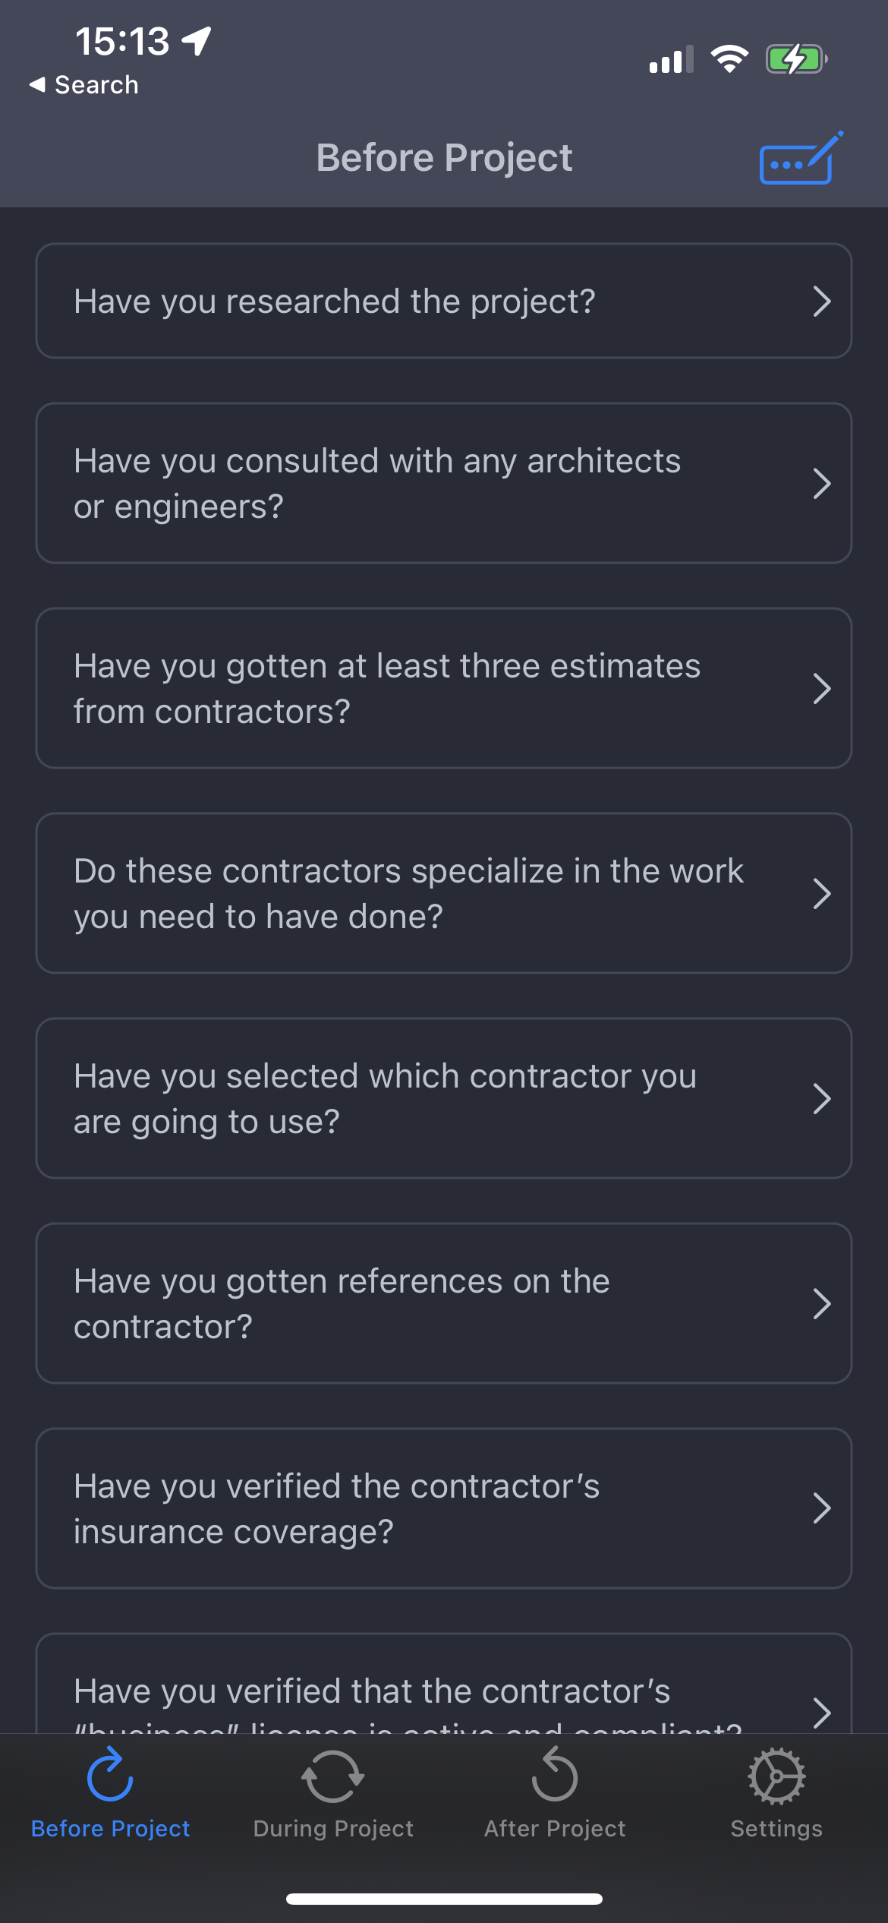Expand chevron for researched the project

pyautogui.click(x=822, y=302)
